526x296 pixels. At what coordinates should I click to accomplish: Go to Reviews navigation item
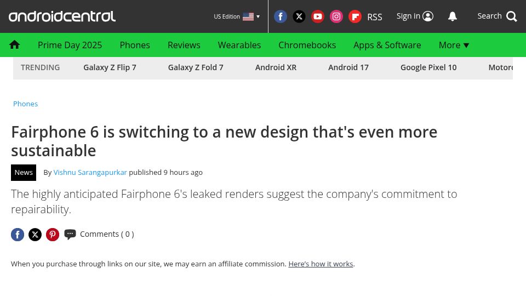184,45
